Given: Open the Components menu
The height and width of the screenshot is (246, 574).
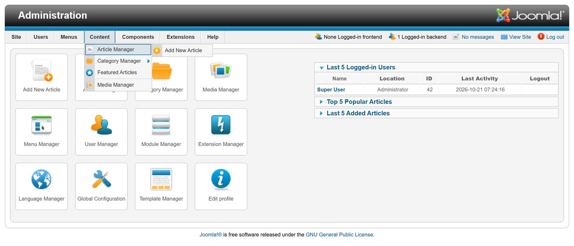Looking at the screenshot, I should 138,37.
